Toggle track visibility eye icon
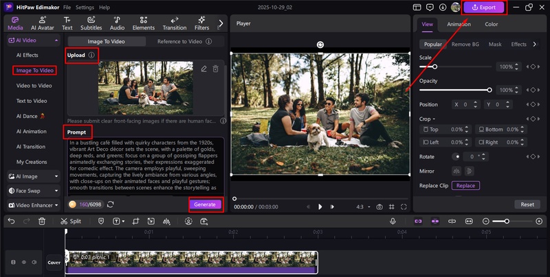 pyautogui.click(x=24, y=262)
